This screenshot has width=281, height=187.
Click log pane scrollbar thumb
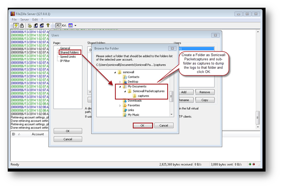coord(258,118)
